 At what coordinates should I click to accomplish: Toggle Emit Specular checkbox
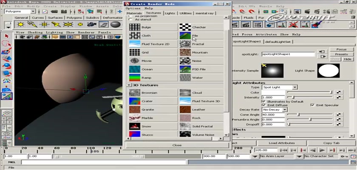(312, 105)
